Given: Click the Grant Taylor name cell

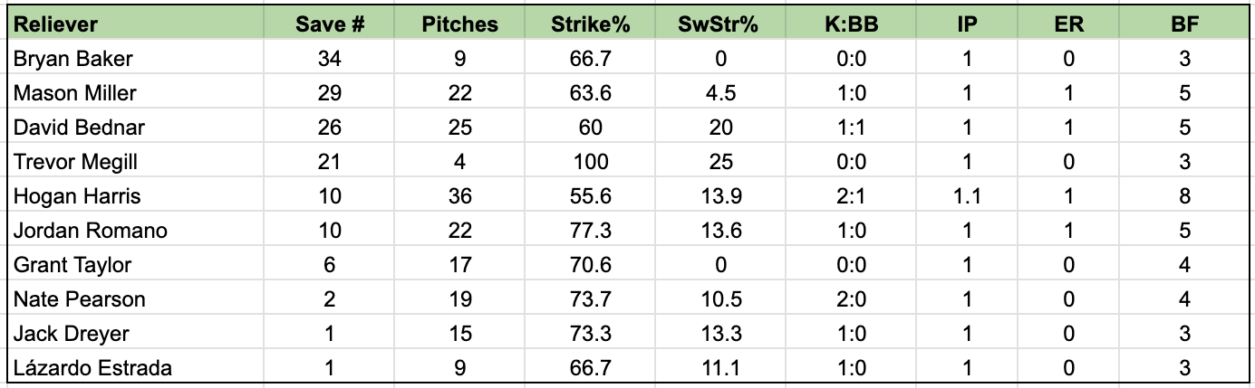Looking at the screenshot, I should coord(136,265).
